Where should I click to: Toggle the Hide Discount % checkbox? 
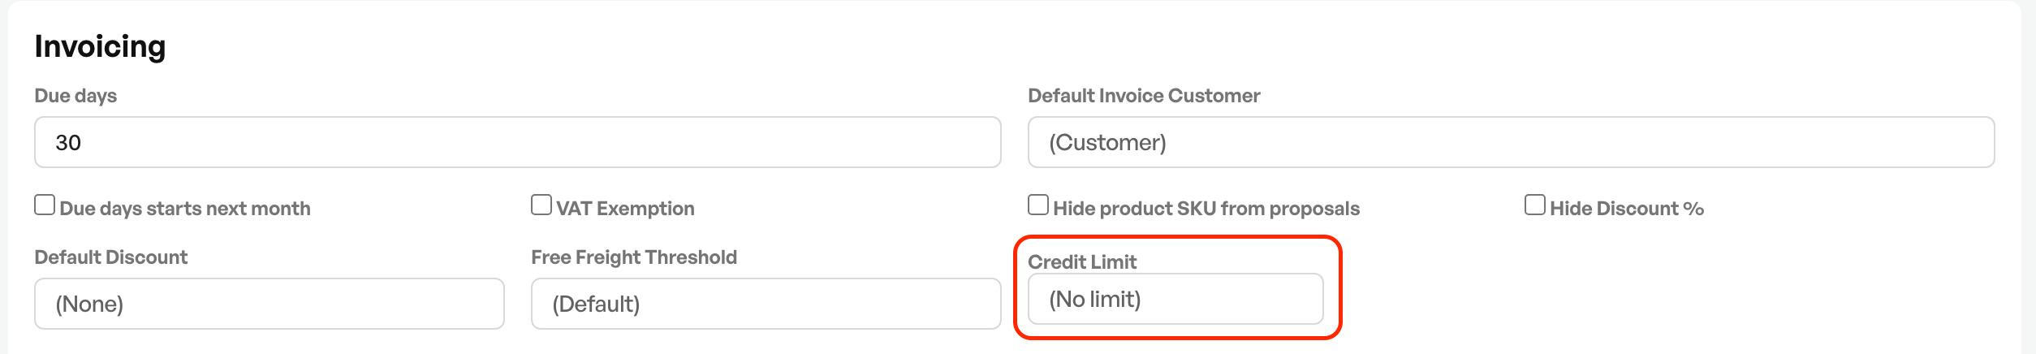(x=1535, y=205)
